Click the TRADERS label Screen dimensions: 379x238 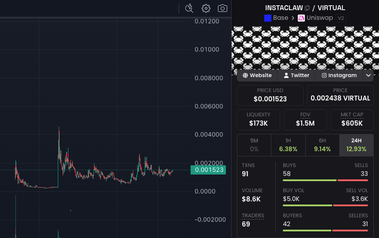253,216
